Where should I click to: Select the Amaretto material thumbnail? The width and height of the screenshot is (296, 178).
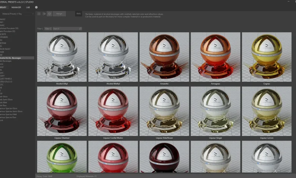coord(164,57)
